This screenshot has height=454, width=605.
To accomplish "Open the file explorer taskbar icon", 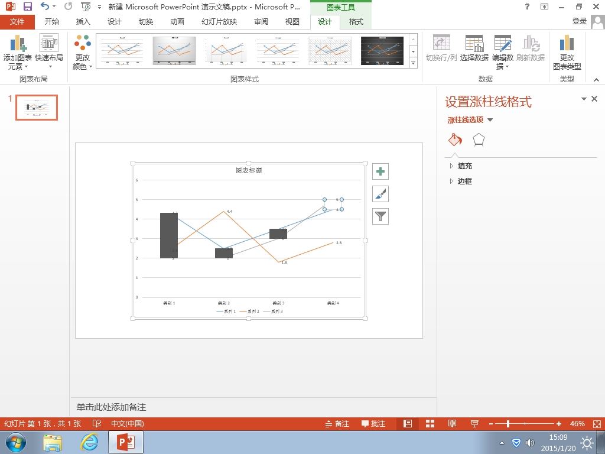I will click(x=53, y=442).
